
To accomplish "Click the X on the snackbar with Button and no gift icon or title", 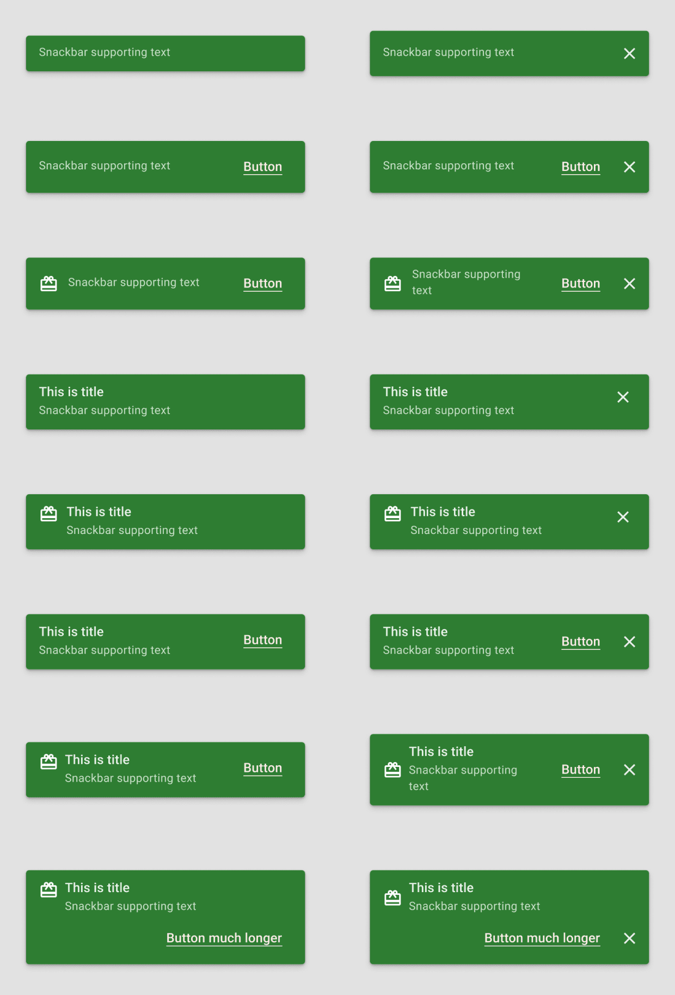I will point(629,167).
